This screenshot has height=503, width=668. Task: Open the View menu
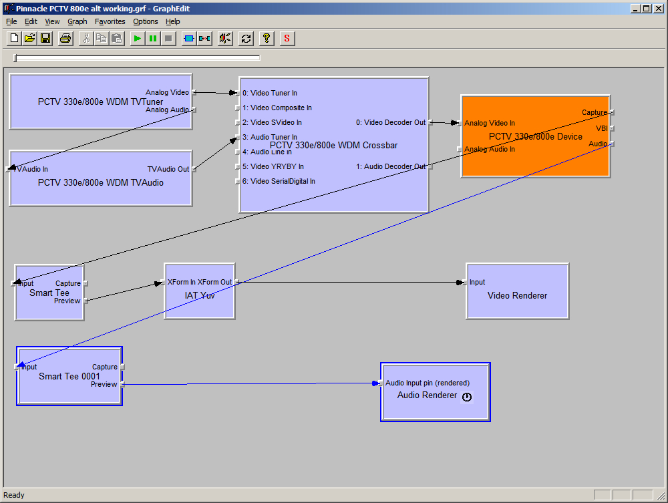coord(52,21)
